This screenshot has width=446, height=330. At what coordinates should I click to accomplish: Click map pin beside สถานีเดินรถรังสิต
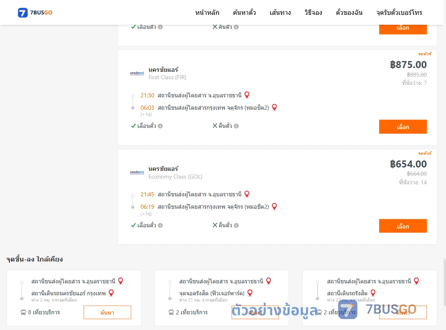coord(373,293)
